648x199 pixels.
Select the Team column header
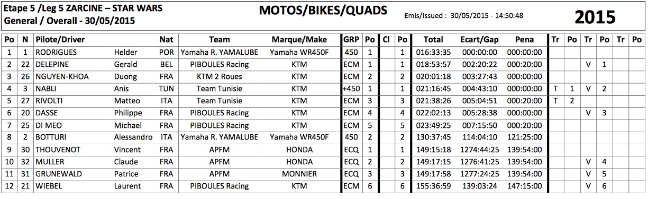pyautogui.click(x=219, y=39)
